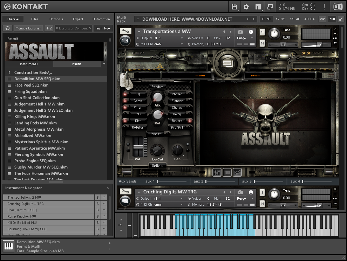Click the exclamation panic icon

[324, 7]
